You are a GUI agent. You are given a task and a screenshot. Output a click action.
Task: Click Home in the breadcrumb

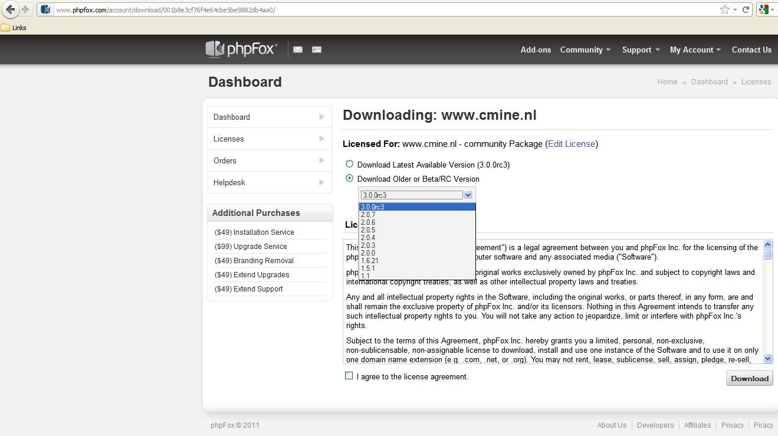667,82
